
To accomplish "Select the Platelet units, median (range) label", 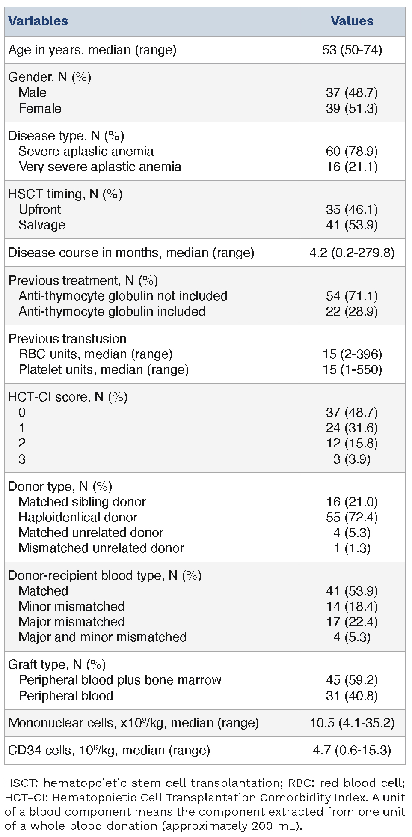I will click(104, 369).
